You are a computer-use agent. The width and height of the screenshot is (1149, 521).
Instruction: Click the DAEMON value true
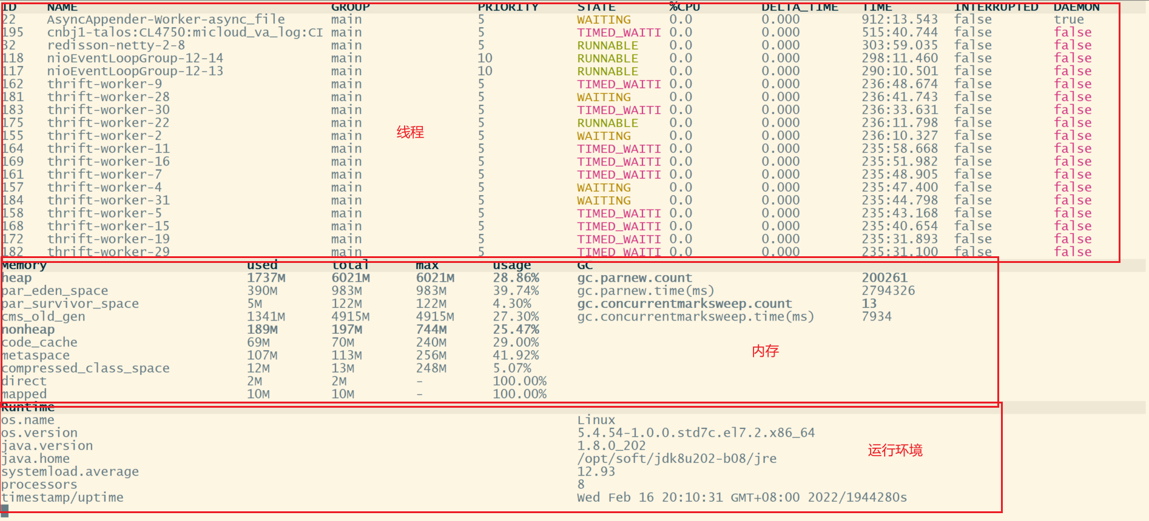[1069, 19]
